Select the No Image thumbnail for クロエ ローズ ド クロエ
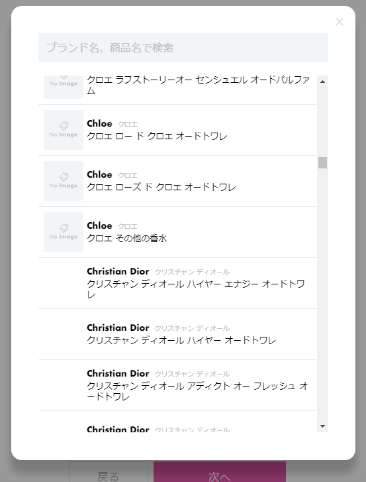This screenshot has height=482, width=366. [x=64, y=181]
